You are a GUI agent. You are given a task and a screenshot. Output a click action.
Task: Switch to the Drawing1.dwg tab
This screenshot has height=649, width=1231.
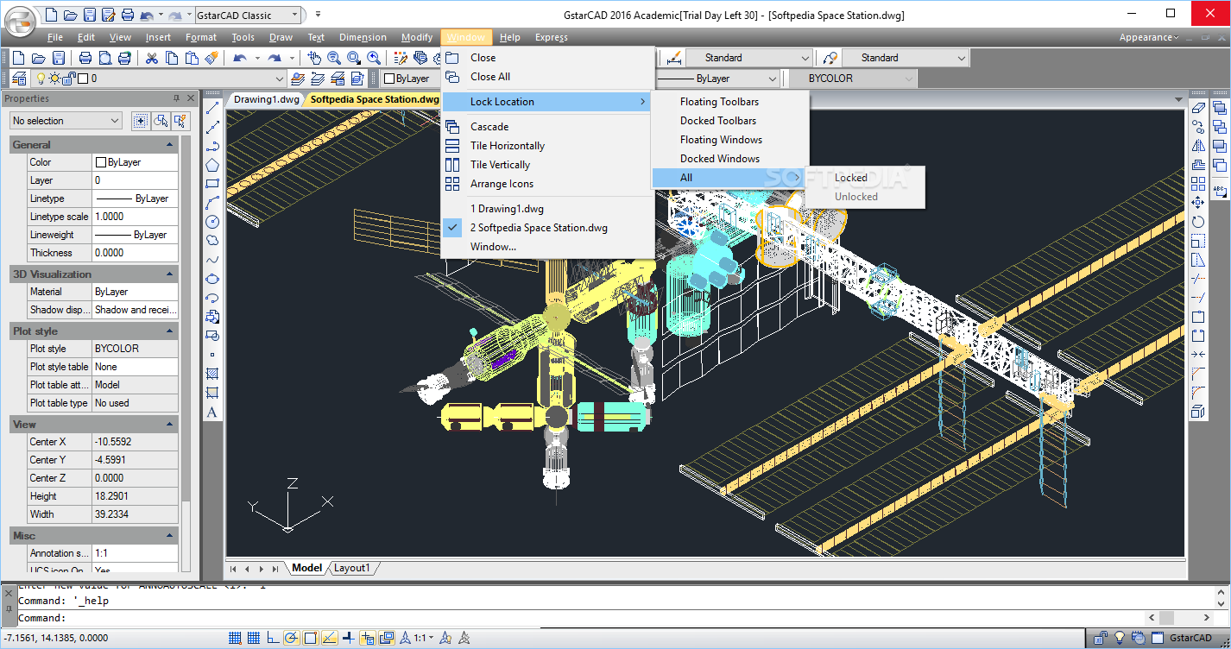pyautogui.click(x=267, y=99)
